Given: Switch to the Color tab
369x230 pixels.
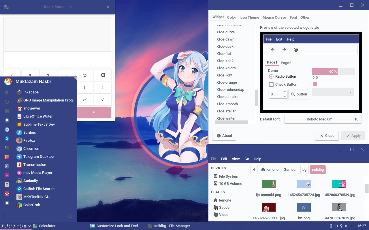Looking at the screenshot, I should (x=231, y=18).
